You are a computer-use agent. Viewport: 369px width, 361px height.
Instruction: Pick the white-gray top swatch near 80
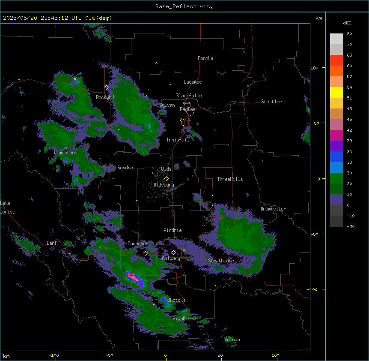(x=336, y=39)
